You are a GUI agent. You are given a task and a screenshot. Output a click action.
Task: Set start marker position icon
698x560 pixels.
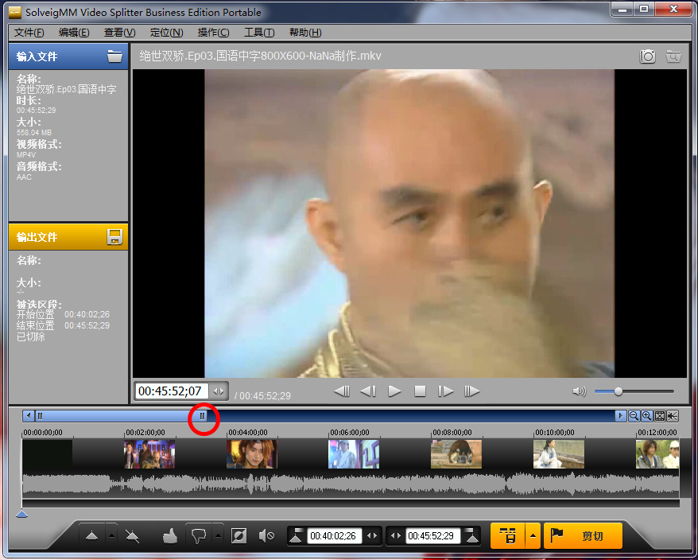pos(296,535)
